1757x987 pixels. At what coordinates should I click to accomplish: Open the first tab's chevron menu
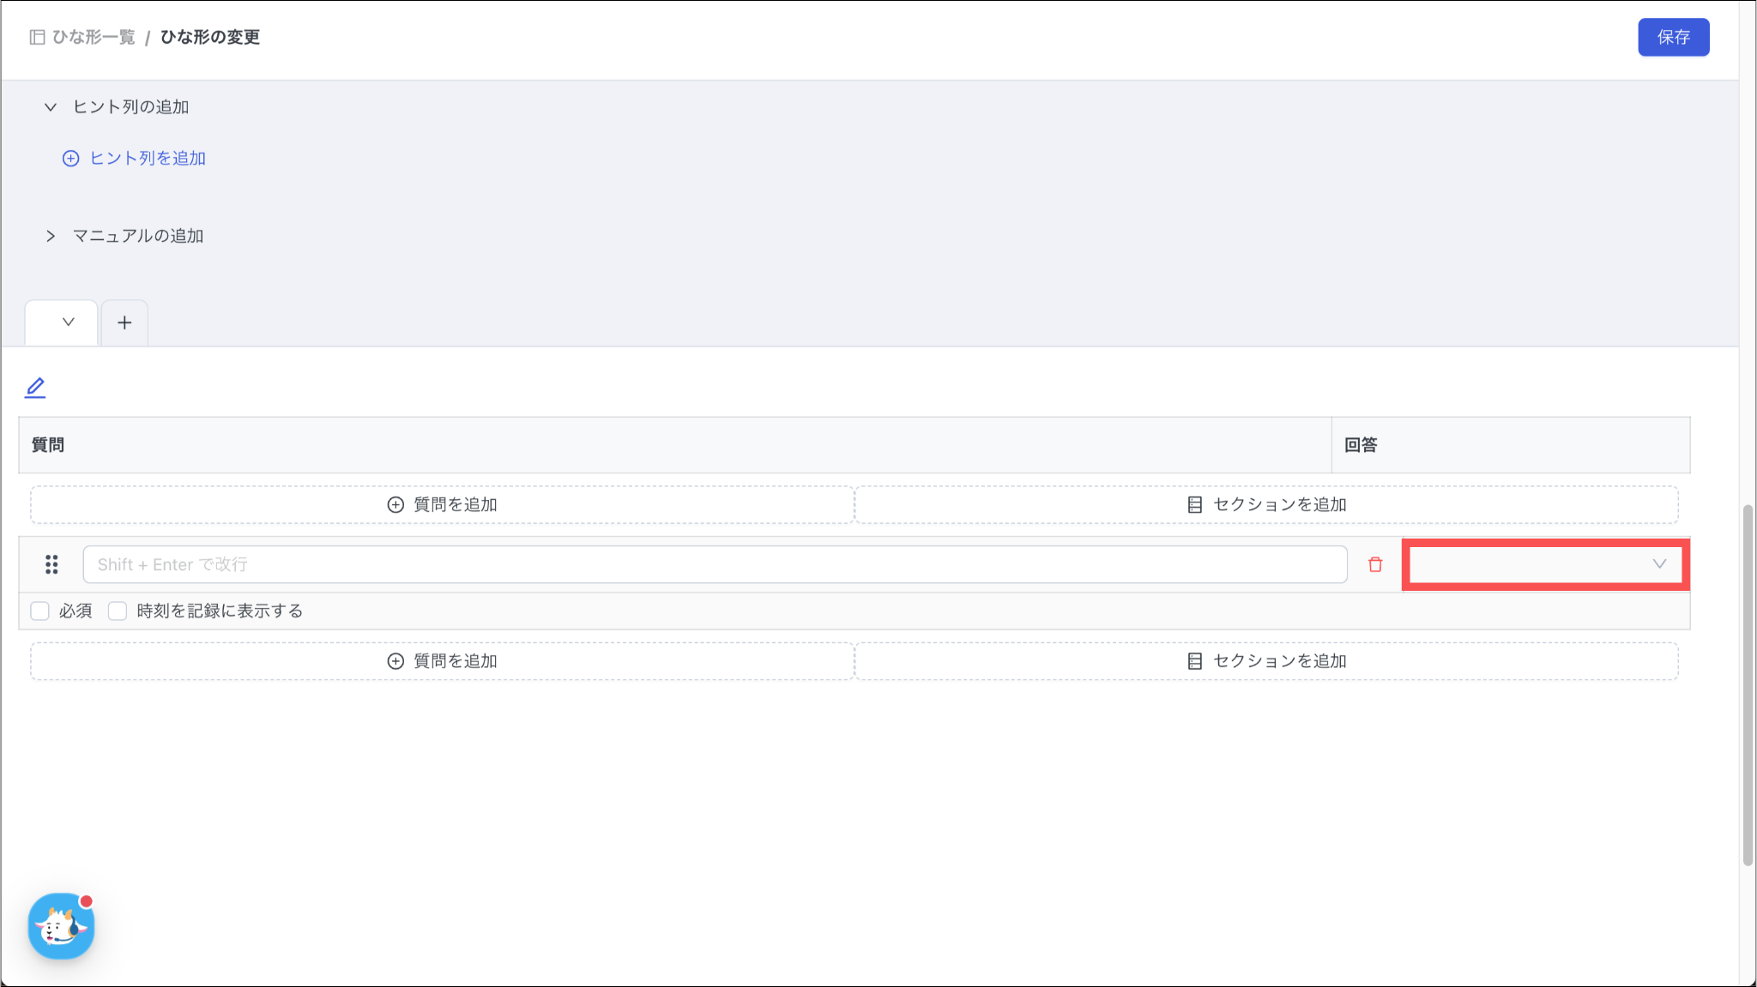pyautogui.click(x=68, y=322)
